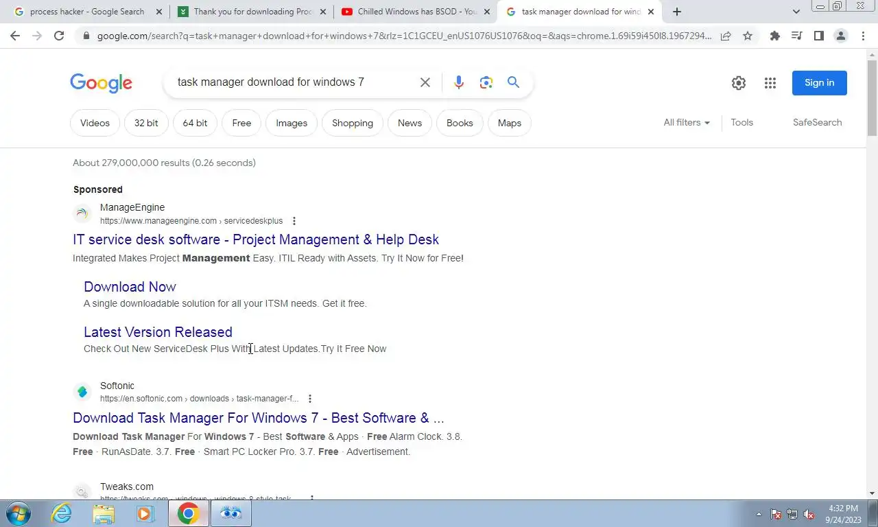Filter results by Shopping
Screen dimensions: 878x527
click(353, 123)
